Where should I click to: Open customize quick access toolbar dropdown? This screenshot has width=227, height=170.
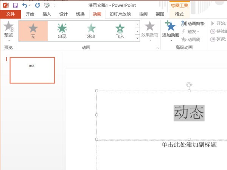[x=54, y=6]
